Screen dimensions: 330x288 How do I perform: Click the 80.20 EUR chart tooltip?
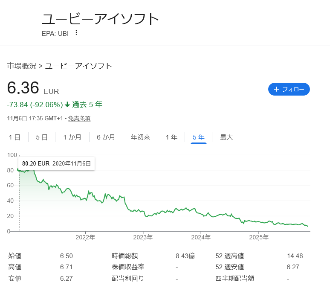pyautogui.click(x=56, y=163)
